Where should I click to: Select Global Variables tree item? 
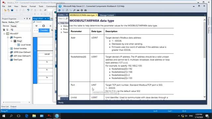coord(20,49)
